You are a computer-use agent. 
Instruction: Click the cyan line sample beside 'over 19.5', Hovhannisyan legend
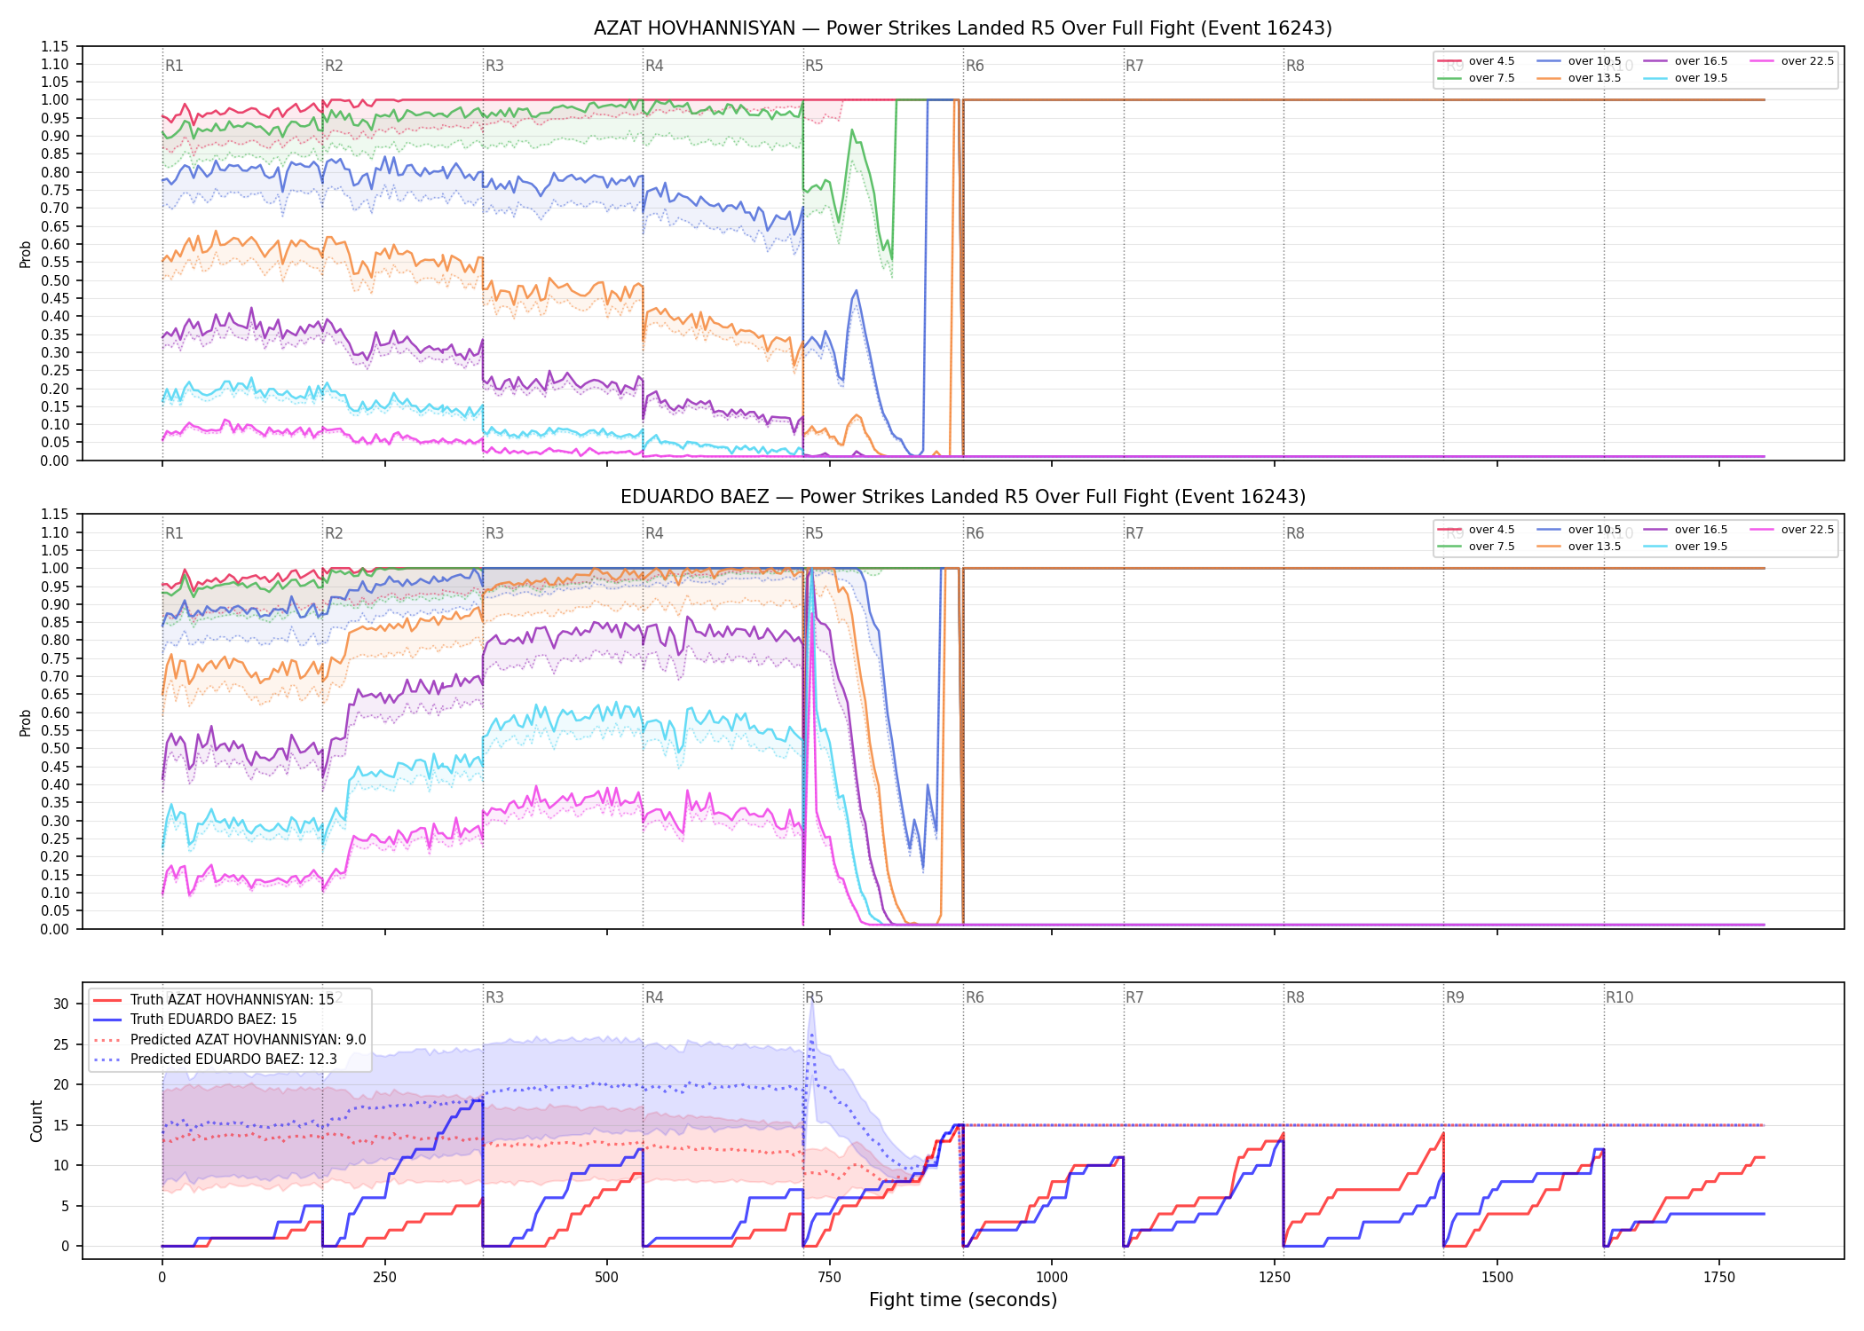(x=1655, y=78)
